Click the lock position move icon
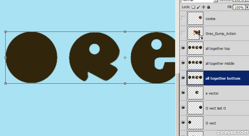Screen dimensions: 249x136 (x=203, y=7)
